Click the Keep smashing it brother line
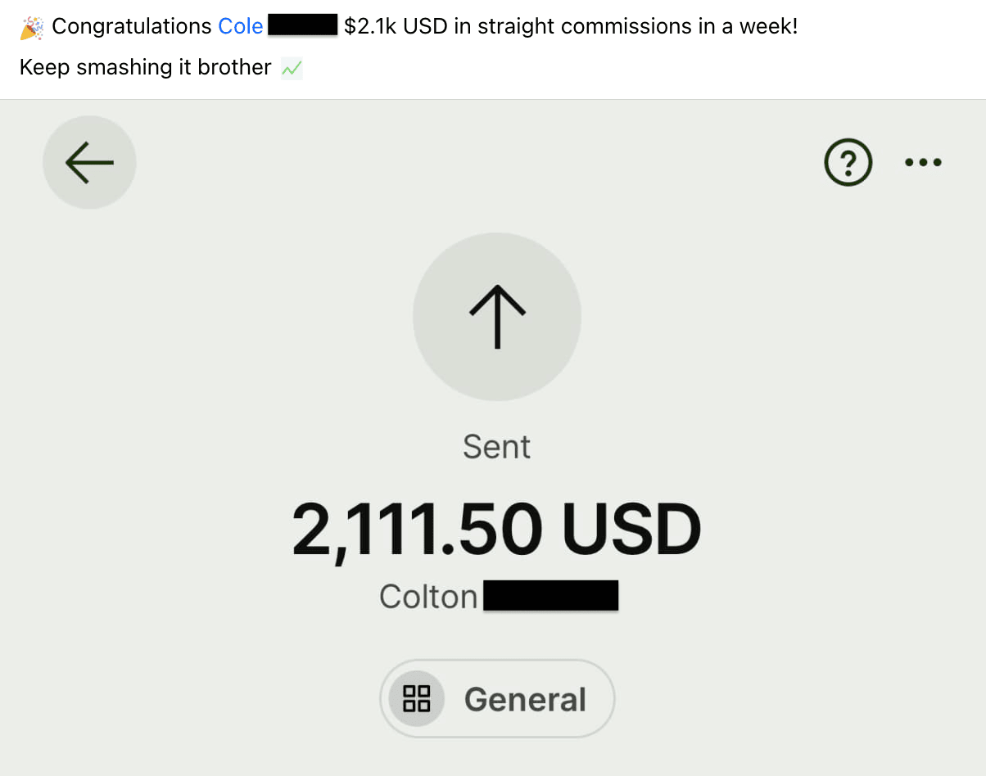Image resolution: width=986 pixels, height=776 pixels. coord(145,67)
